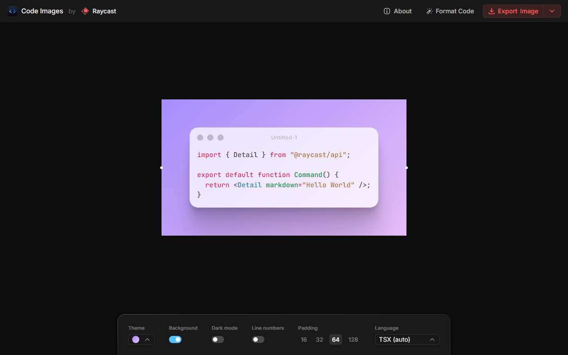
Task: Click the Export Image button
Action: (513, 11)
